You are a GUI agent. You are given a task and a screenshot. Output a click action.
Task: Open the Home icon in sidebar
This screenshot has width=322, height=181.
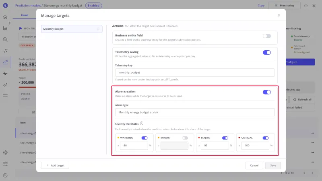point(5,17)
